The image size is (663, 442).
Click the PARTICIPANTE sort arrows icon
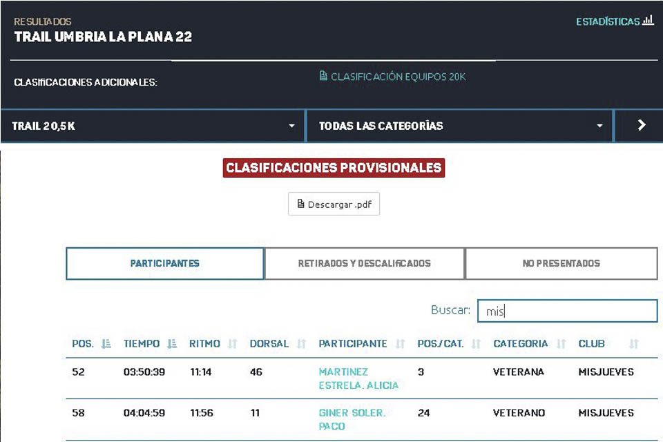(x=400, y=344)
